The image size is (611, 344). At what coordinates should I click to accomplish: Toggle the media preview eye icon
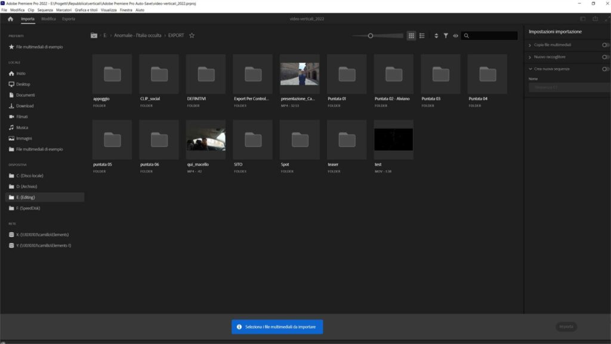click(x=456, y=35)
